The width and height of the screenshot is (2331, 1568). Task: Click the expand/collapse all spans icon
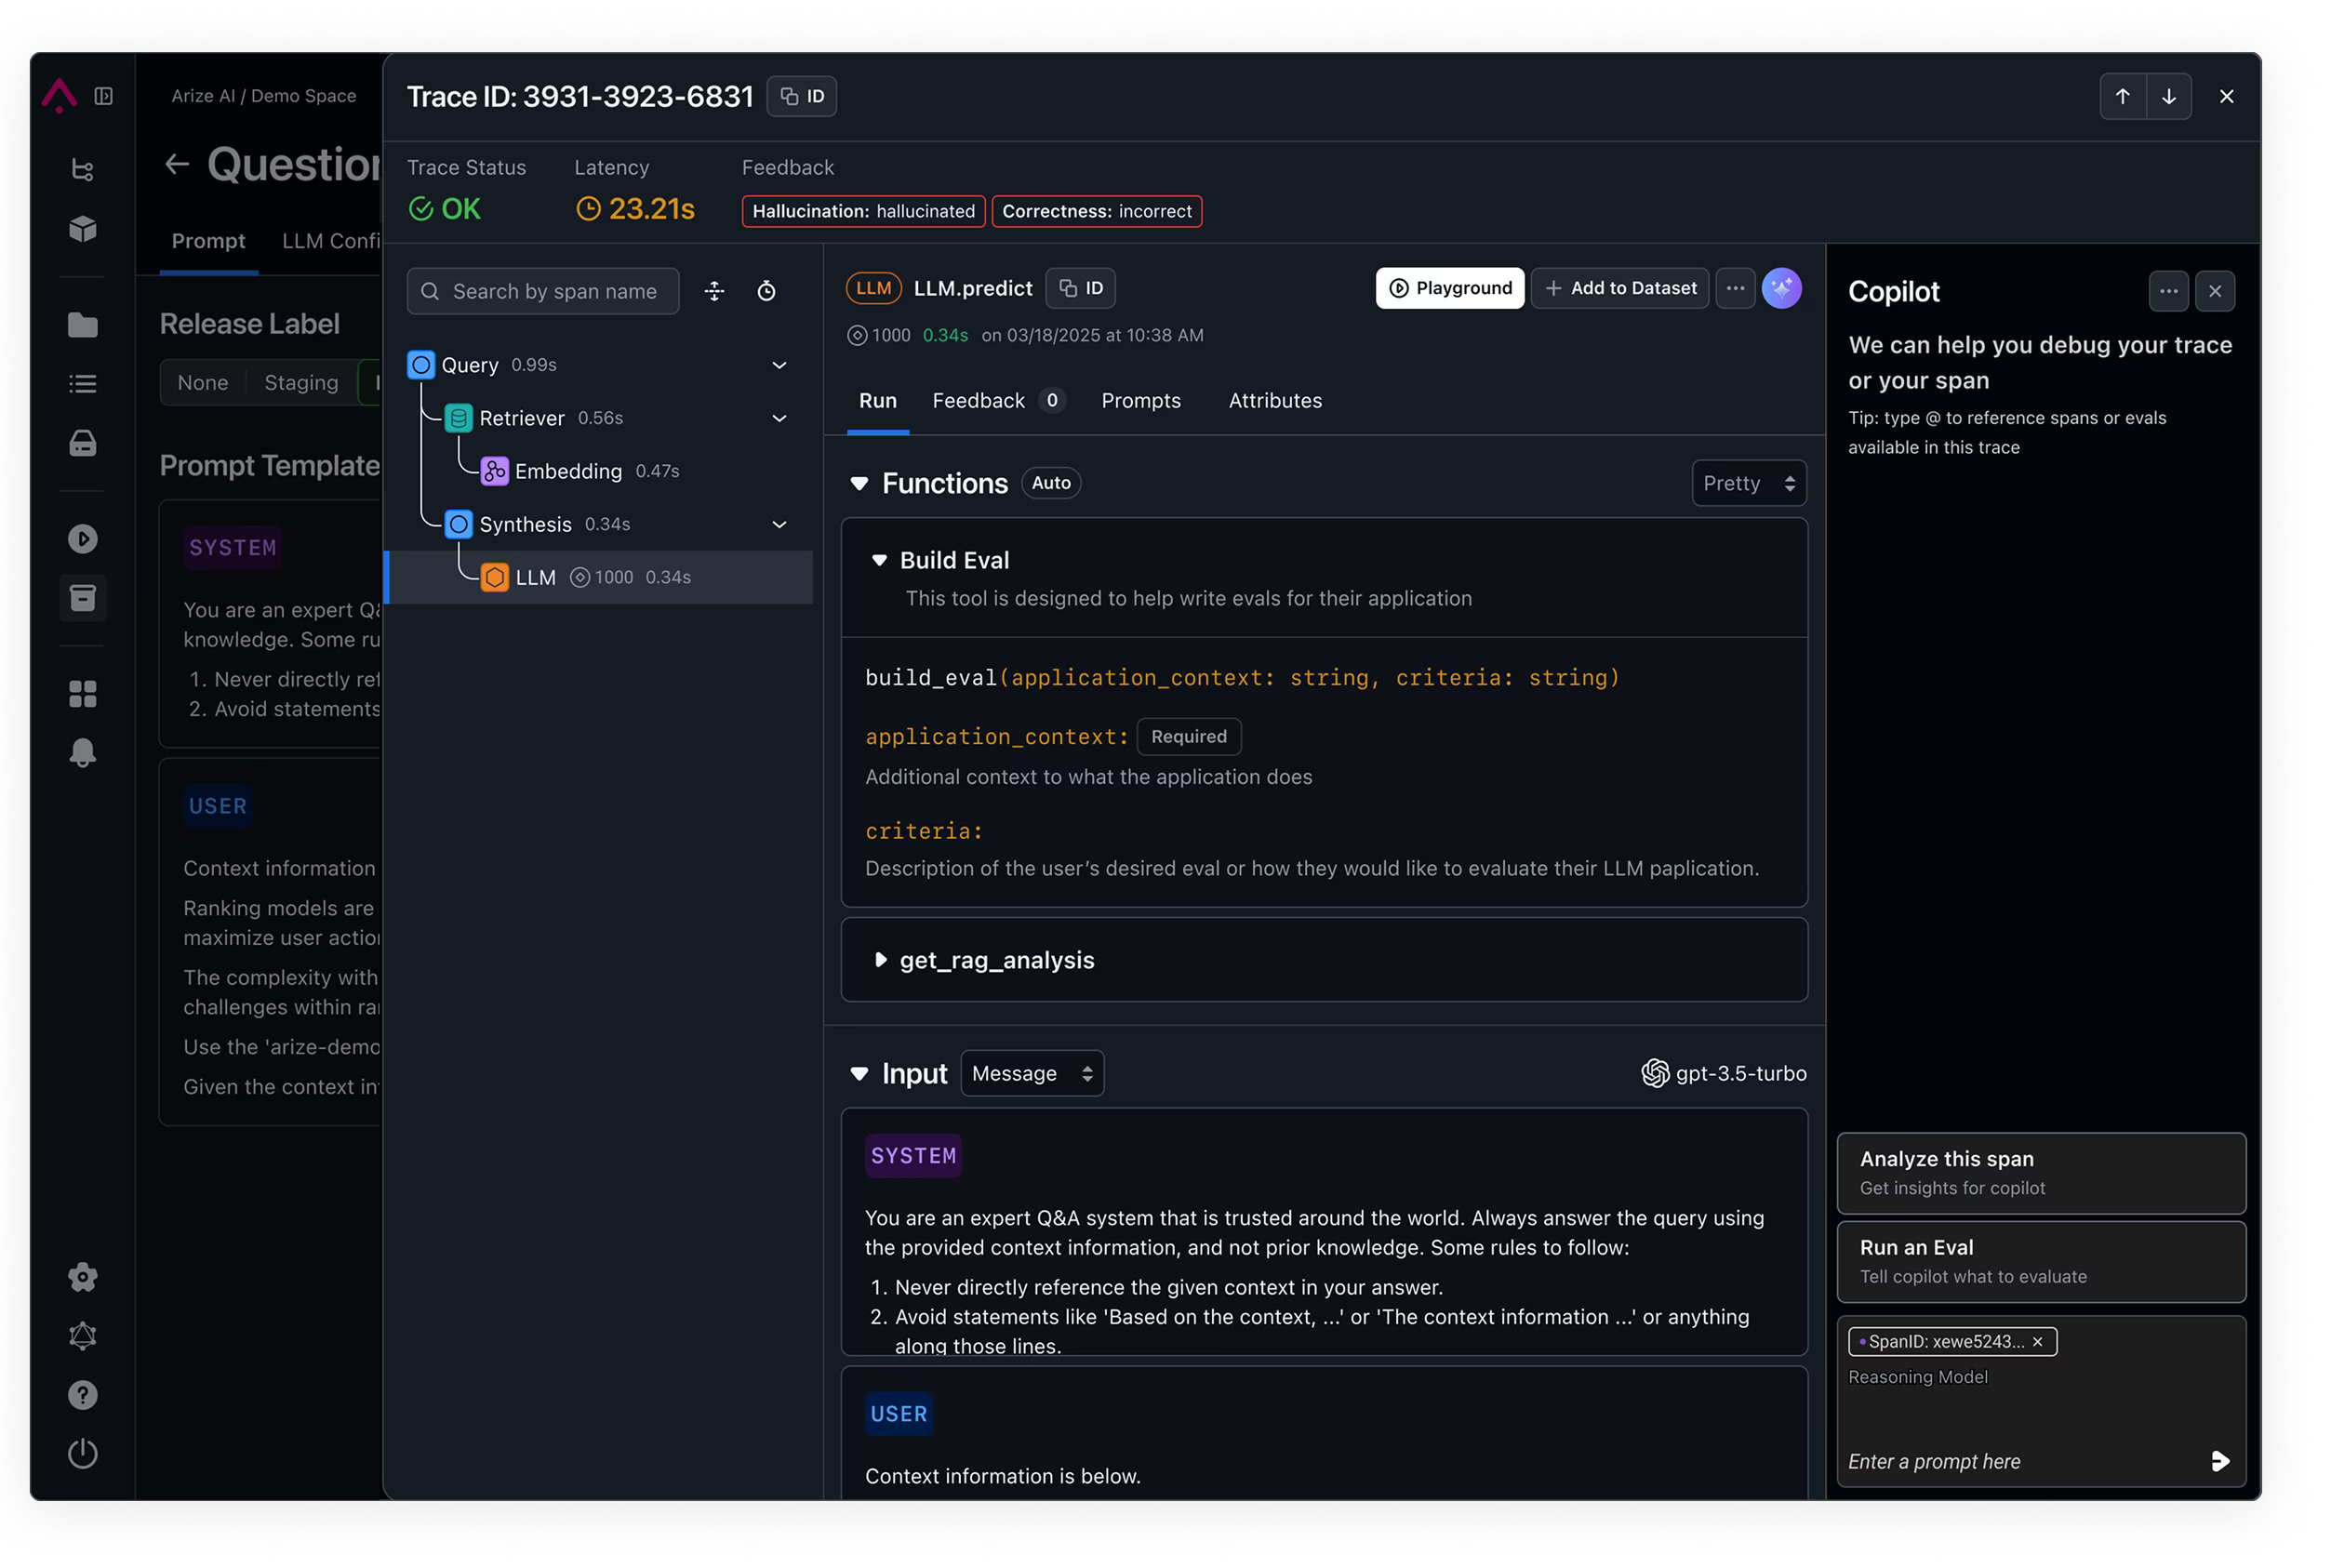click(714, 291)
